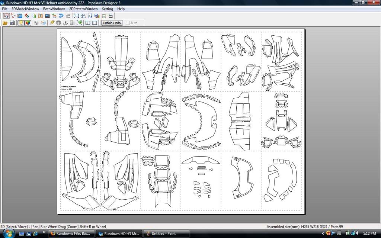The image size is (381, 238).
Task: Switch to the Rundowns Files Firefox taskbar button
Action: pyautogui.click(x=71, y=234)
